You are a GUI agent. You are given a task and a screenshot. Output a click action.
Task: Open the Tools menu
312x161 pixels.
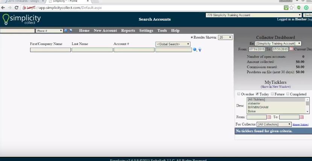(162, 31)
